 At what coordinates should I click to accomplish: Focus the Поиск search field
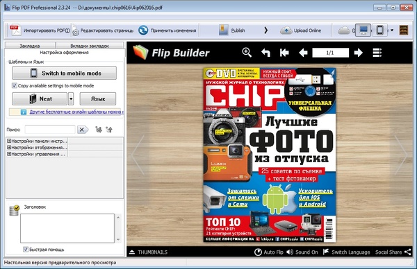(50, 130)
